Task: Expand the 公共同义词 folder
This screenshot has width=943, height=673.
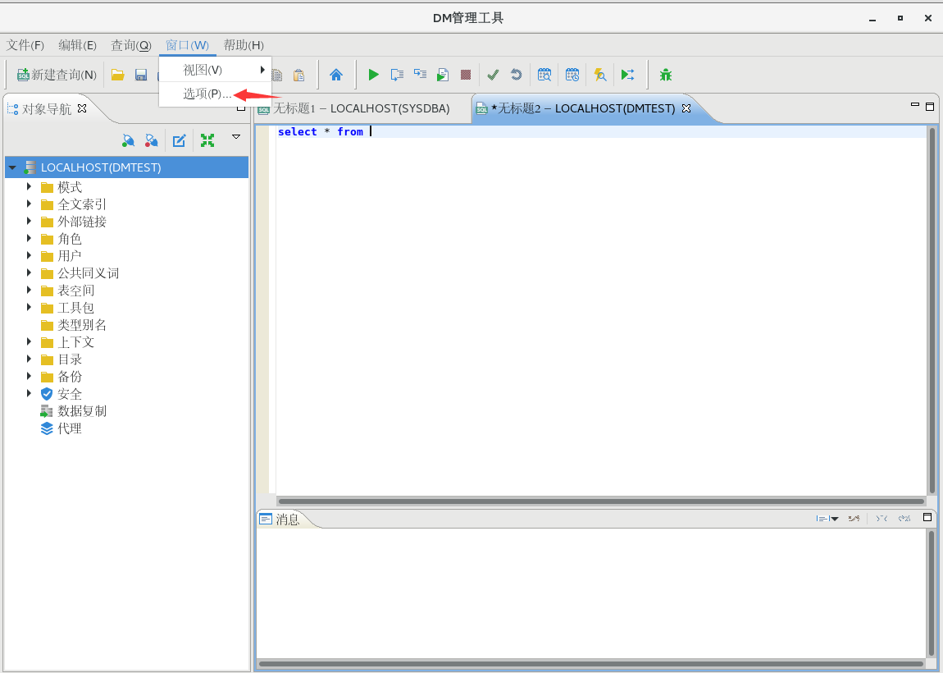Action: click(x=29, y=273)
